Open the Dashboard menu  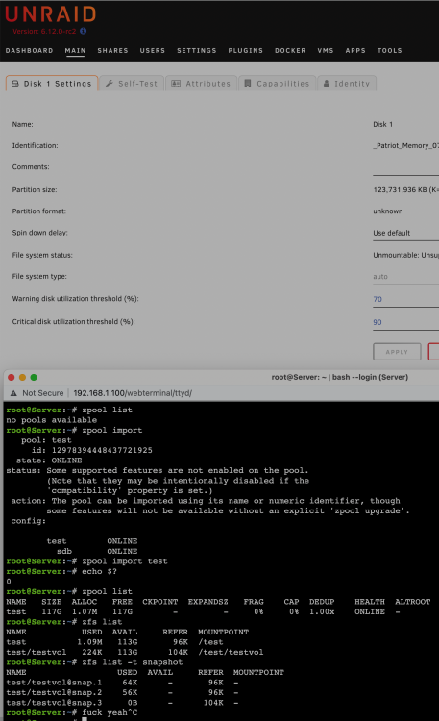(x=30, y=51)
